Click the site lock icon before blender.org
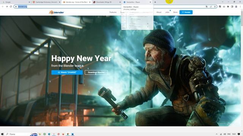Viewport: 243px width, 136px height. (x=16, y=6)
